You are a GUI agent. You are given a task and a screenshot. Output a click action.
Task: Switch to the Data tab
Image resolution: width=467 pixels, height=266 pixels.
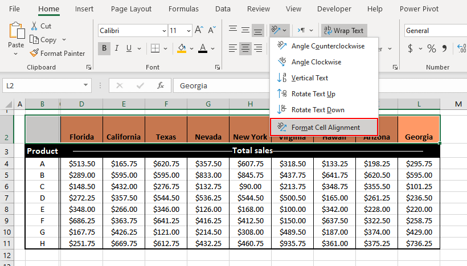(223, 9)
